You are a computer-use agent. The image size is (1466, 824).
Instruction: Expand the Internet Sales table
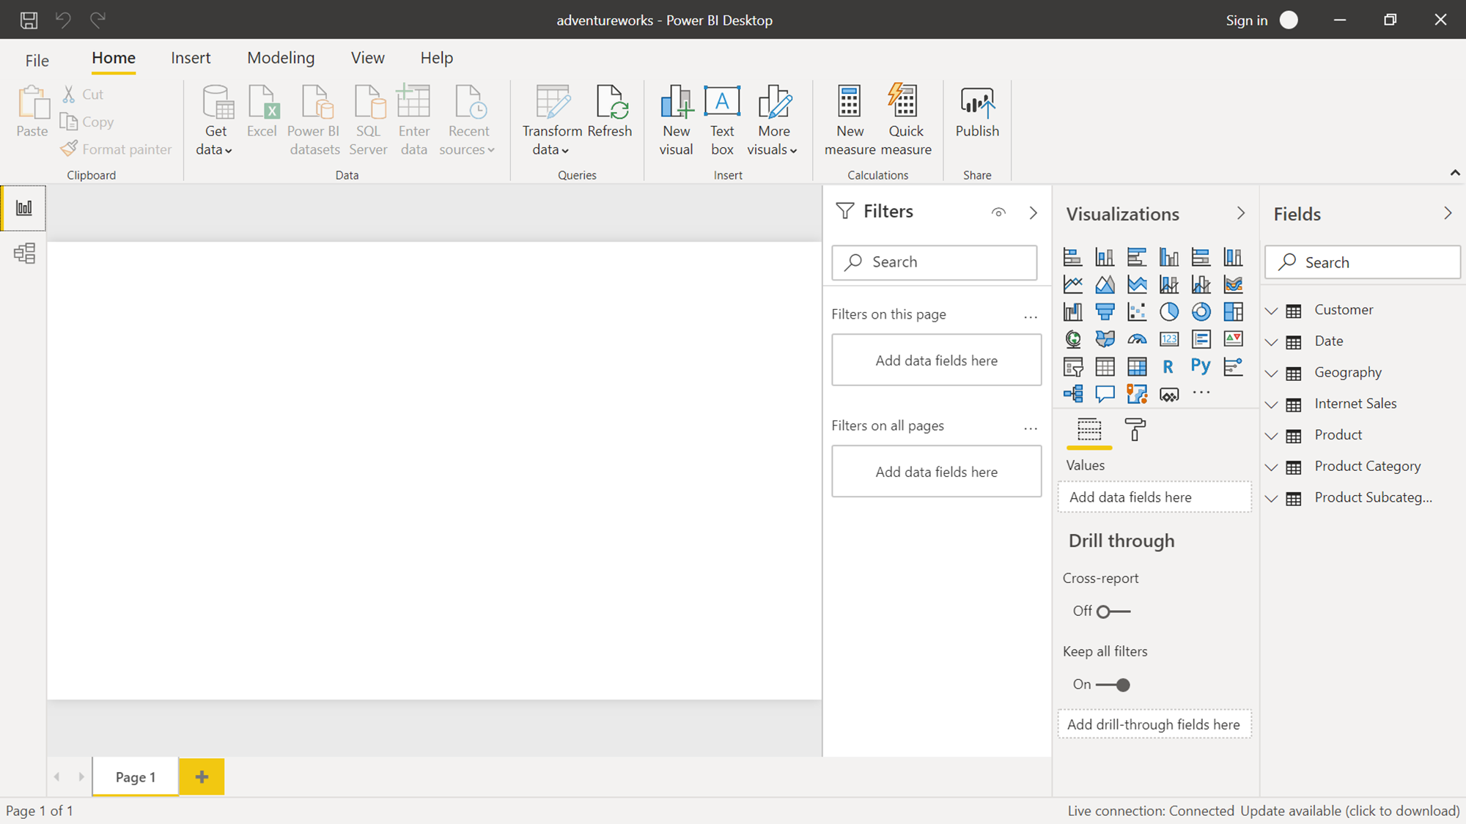1272,404
